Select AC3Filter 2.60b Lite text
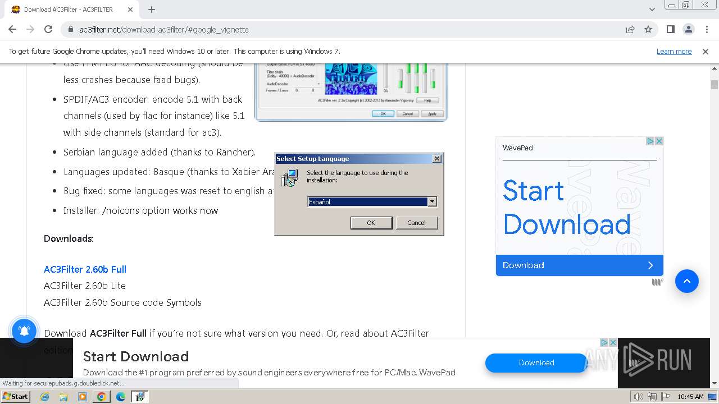 point(85,286)
